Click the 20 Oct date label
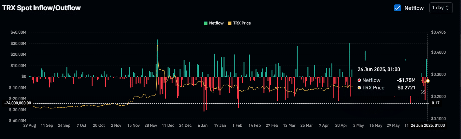The width and height of the screenshot is (461, 139). click(x=99, y=125)
